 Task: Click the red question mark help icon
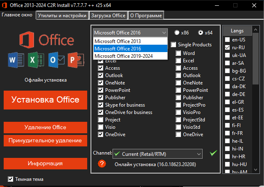pyautogui.click(x=102, y=164)
